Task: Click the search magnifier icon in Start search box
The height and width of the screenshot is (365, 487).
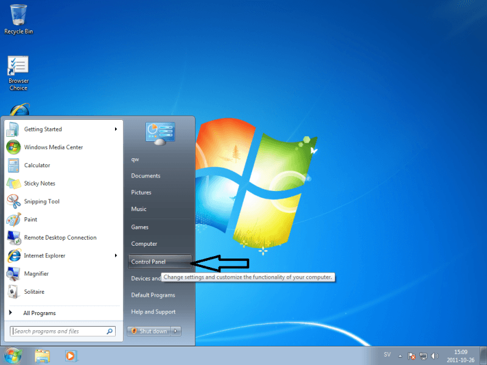Action: [110, 332]
